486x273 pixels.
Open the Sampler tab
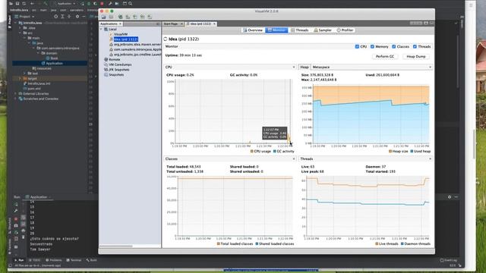tap(323, 30)
